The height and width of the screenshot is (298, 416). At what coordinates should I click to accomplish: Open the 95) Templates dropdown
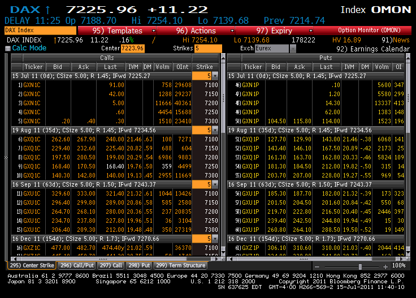pyautogui.click(x=117, y=31)
